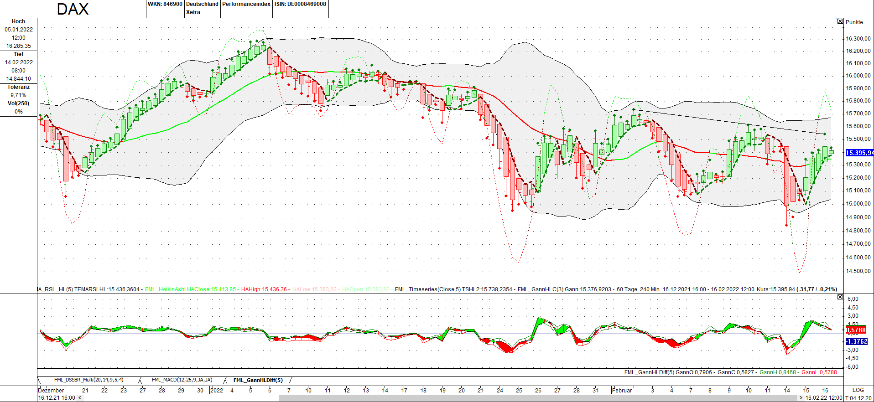Click the blue indicator value marker -1,3762
The image size is (874, 402).
[857, 341]
